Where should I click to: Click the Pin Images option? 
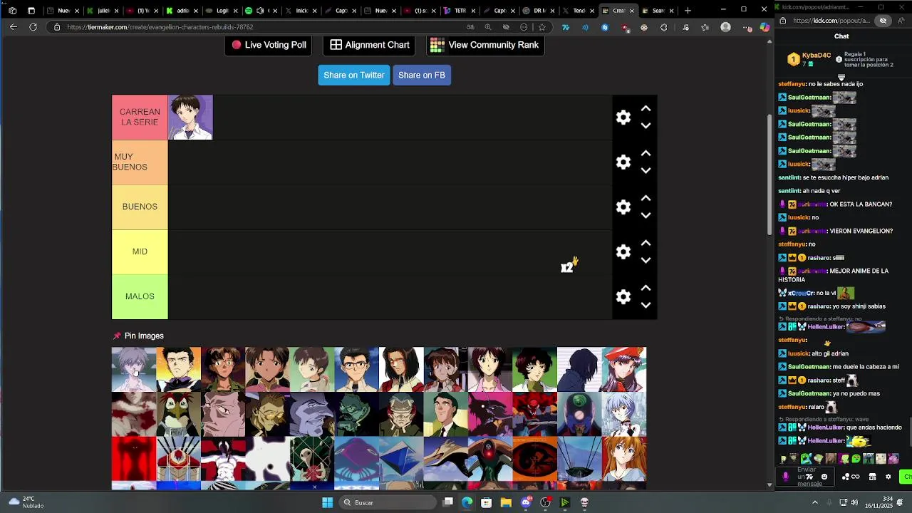[138, 336]
